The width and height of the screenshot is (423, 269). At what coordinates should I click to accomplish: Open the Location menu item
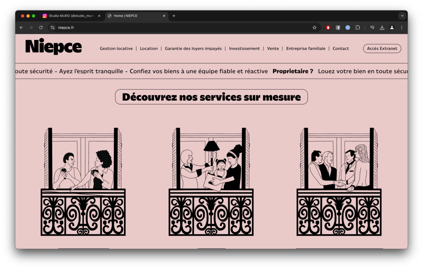point(149,49)
